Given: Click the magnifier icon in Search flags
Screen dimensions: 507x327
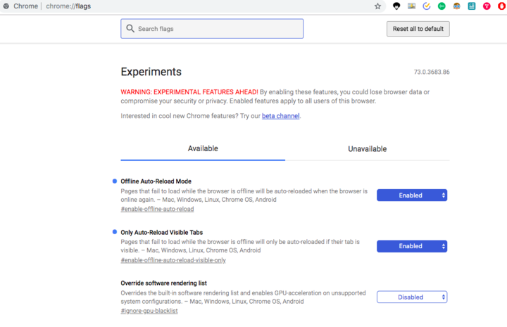Looking at the screenshot, I should click(x=130, y=29).
